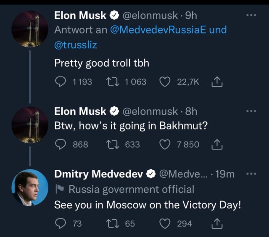Image resolution: width=269 pixels, height=237 pixels.
Task: Open more options for the Bakhmut tweet
Action: [x=251, y=111]
